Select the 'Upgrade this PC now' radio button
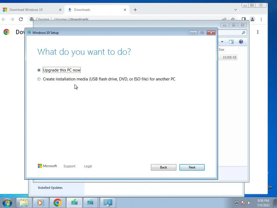This screenshot has height=208, width=277. pyautogui.click(x=39, y=70)
